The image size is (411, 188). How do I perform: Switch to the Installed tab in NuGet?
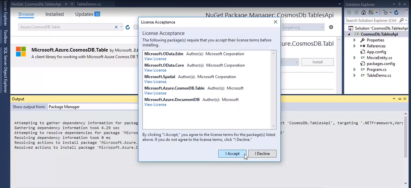(x=54, y=14)
